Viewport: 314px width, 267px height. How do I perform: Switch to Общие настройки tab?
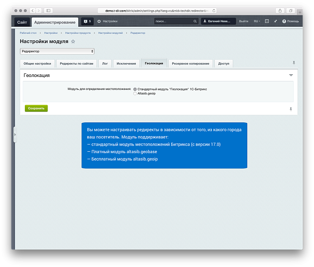37,64
